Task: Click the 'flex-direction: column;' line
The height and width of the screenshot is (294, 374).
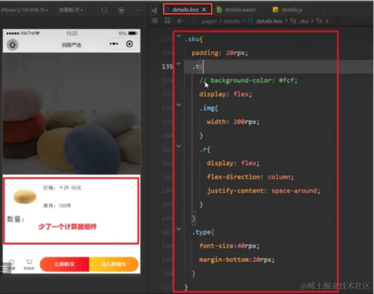Action: click(250, 177)
